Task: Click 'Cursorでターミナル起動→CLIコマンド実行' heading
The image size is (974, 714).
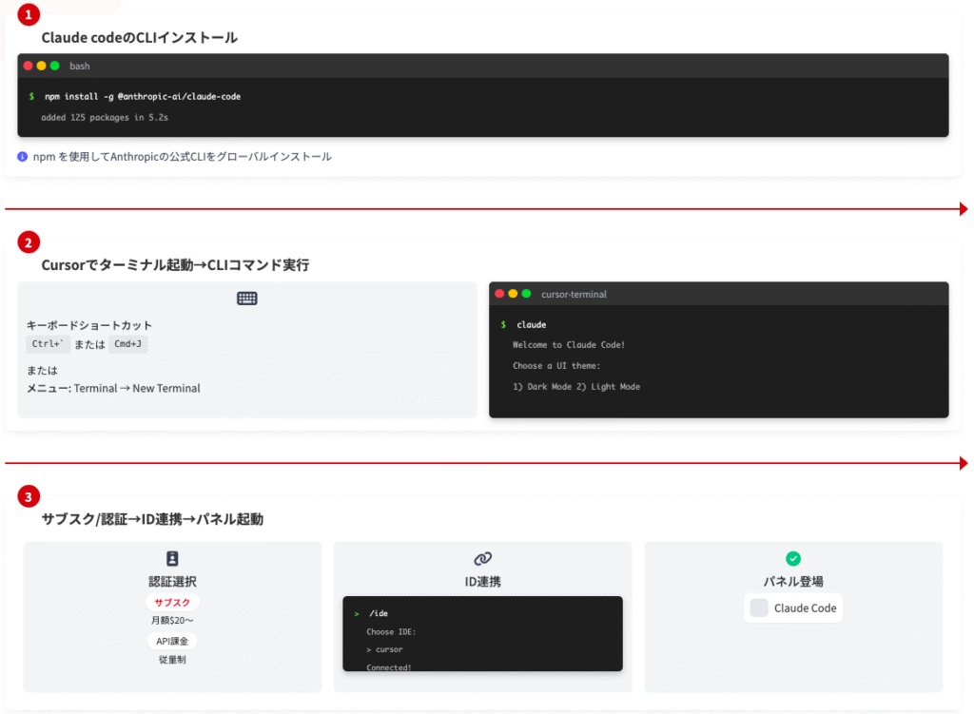Action: (175, 265)
